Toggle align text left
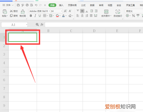The height and width of the screenshot is (112, 143). (78, 16)
